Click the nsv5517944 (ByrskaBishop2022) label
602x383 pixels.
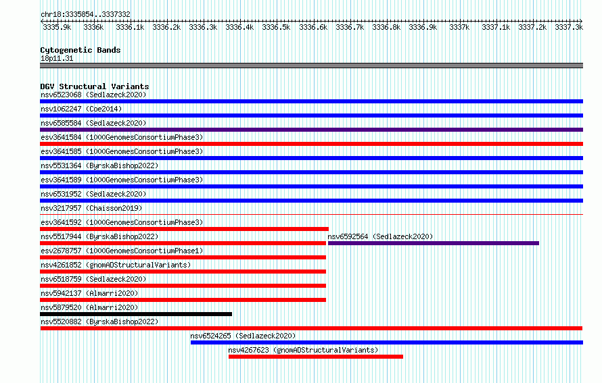tap(99, 236)
